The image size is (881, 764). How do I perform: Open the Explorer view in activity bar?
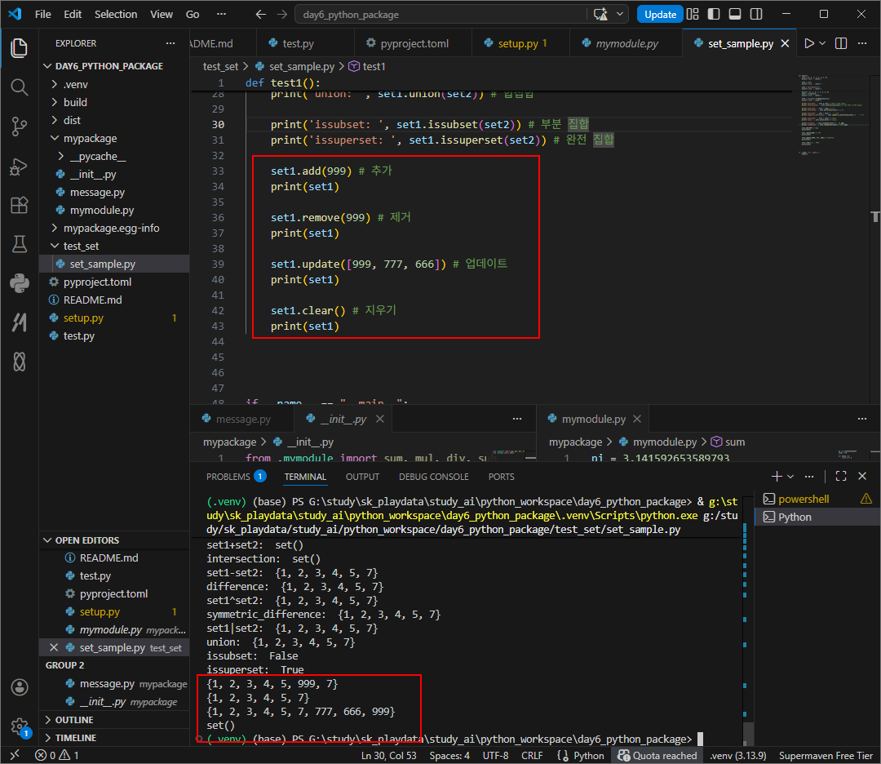[x=19, y=48]
